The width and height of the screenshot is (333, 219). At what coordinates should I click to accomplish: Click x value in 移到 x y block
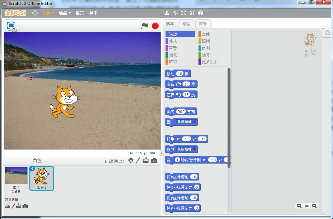[186, 139]
